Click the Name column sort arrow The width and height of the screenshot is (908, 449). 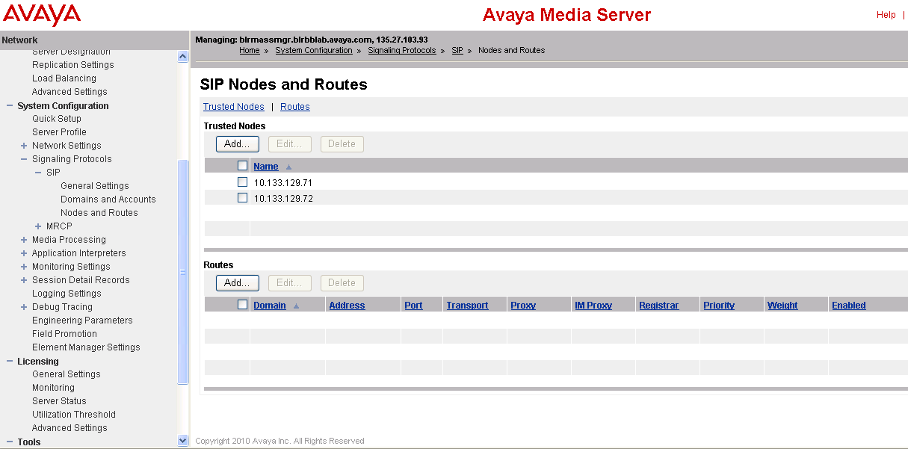click(x=288, y=167)
